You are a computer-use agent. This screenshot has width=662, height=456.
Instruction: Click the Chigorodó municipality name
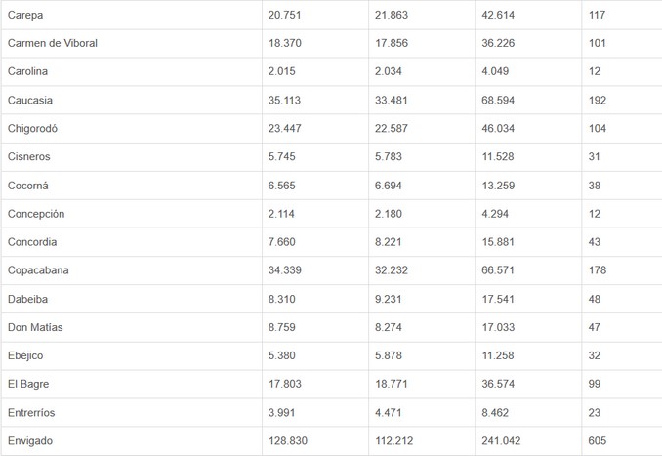[36, 129]
